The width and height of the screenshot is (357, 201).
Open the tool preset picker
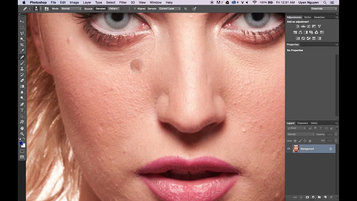26,9
